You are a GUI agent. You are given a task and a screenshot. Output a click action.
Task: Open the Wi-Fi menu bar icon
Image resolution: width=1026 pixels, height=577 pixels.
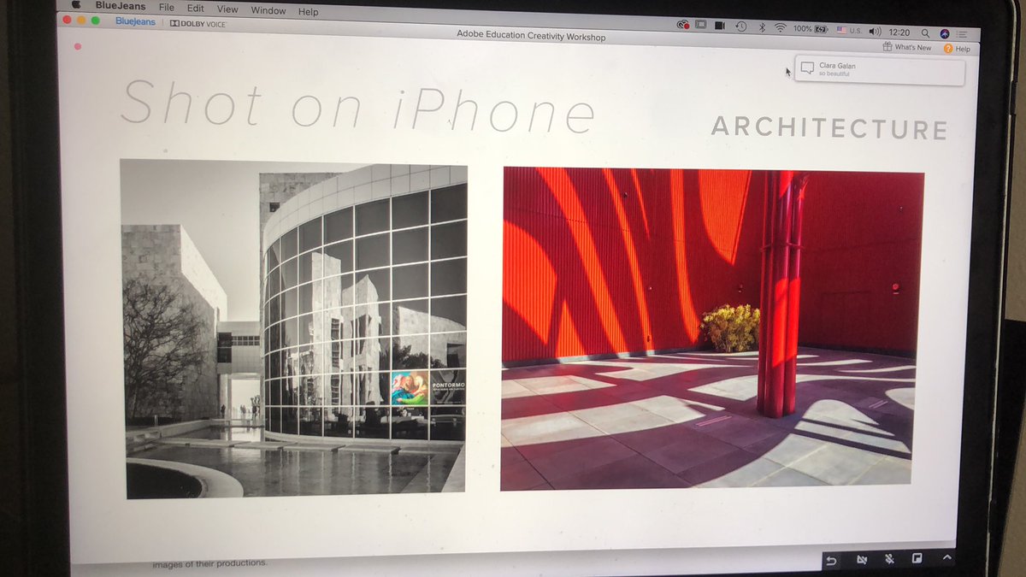[780, 28]
